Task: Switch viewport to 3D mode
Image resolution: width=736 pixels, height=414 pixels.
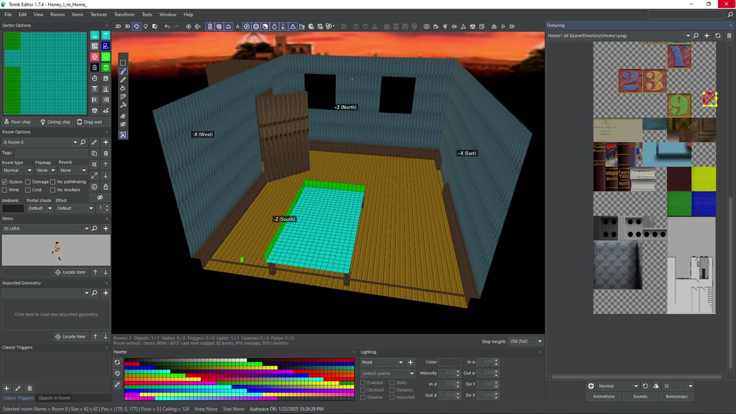Action: coord(127,26)
